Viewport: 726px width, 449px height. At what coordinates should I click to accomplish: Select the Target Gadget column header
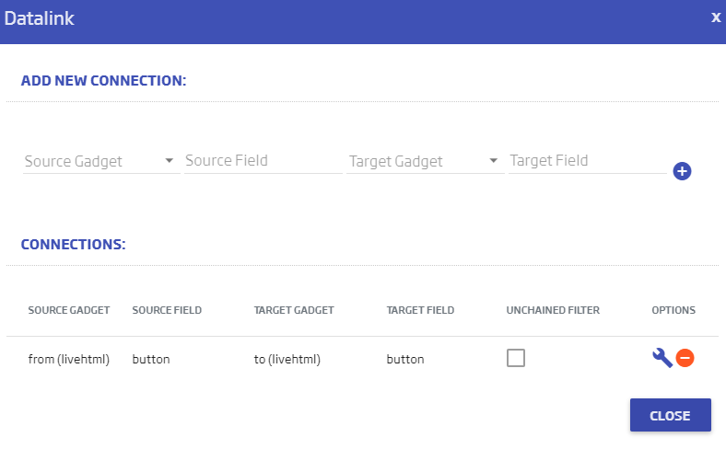click(x=294, y=310)
